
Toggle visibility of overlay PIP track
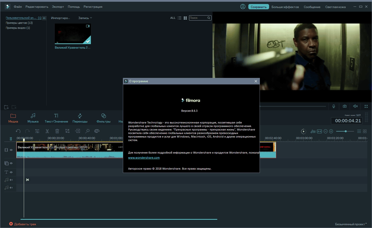(11, 163)
